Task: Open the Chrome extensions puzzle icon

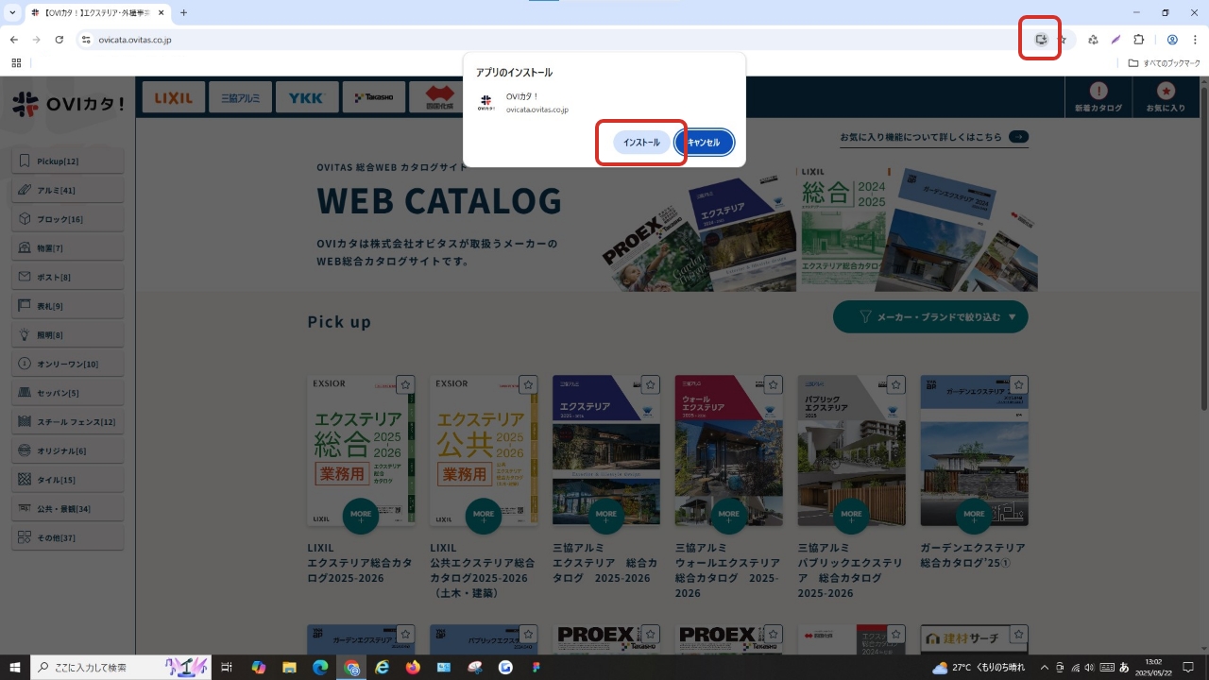Action: point(1138,40)
